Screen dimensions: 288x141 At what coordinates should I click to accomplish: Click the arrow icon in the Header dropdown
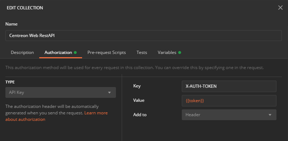pos(270,115)
